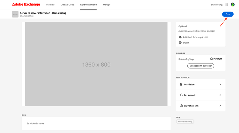Click the 'Ea reiciendis vero s' info text
This screenshot has width=239, height=133.
click(35, 123)
